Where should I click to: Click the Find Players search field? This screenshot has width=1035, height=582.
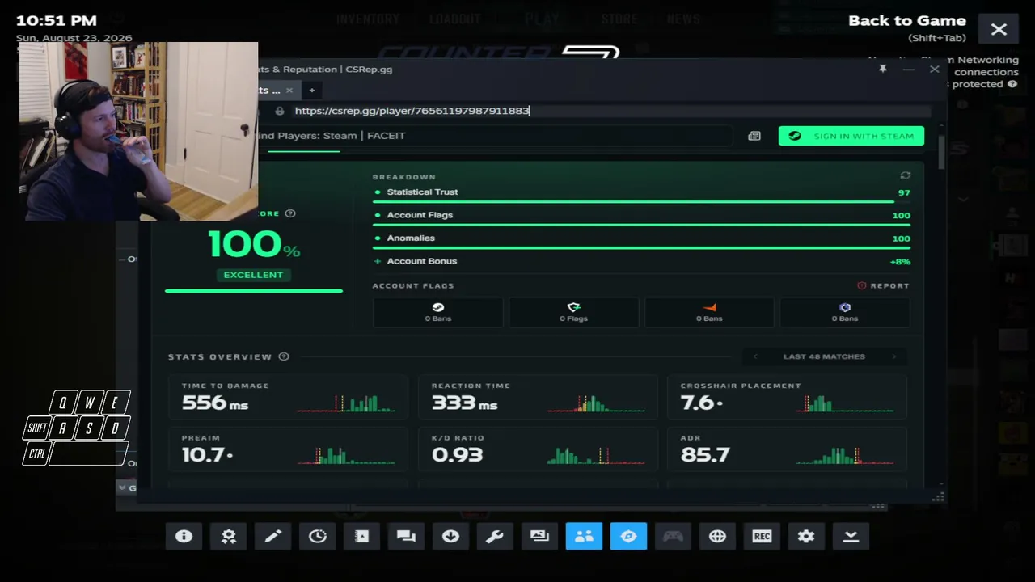pos(493,136)
